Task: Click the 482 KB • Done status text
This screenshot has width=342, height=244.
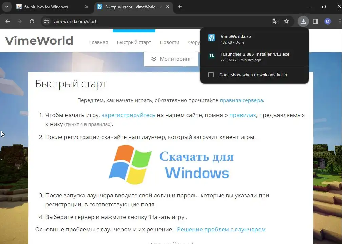Action: [x=232, y=42]
